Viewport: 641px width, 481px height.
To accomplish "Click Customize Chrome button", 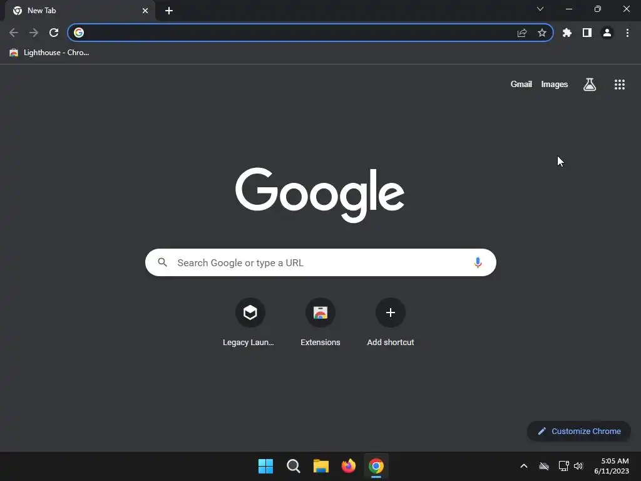I will coord(579,431).
